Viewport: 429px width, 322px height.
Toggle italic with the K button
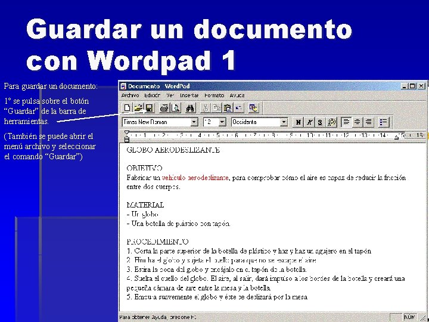(309, 122)
